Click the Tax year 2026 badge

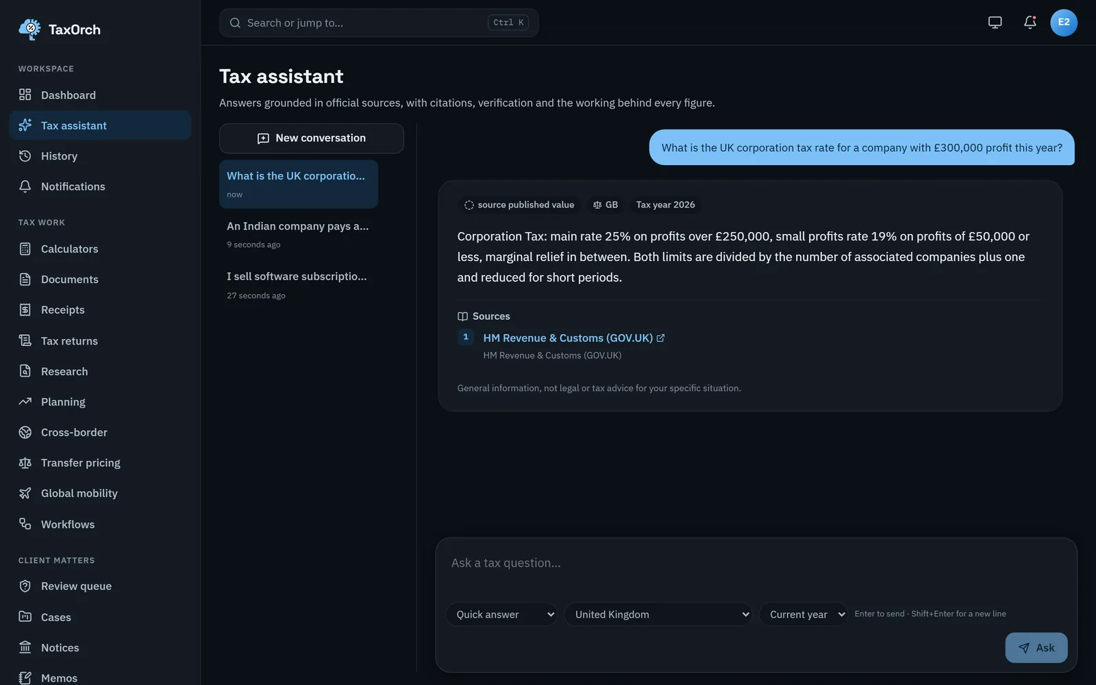pos(665,205)
